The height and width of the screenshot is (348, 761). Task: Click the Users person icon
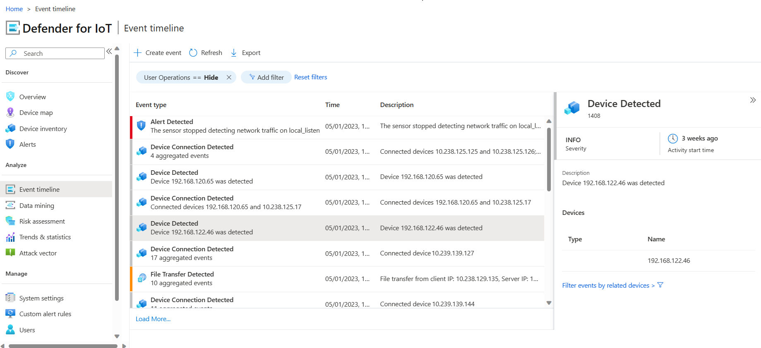point(10,330)
